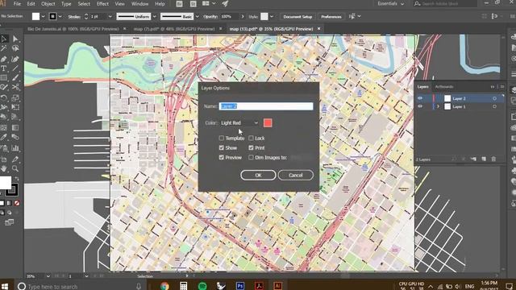Enable the Dim Images to checkbox

click(251, 158)
